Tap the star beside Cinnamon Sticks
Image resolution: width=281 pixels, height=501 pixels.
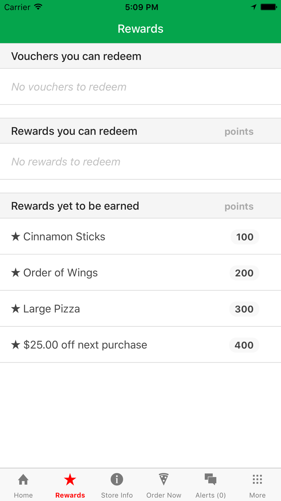point(16,237)
